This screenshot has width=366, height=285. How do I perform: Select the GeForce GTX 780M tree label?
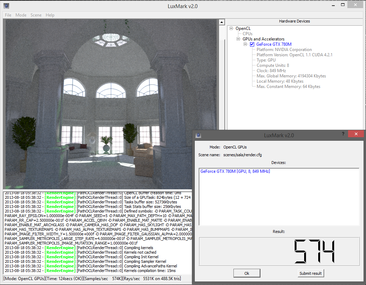click(x=274, y=44)
